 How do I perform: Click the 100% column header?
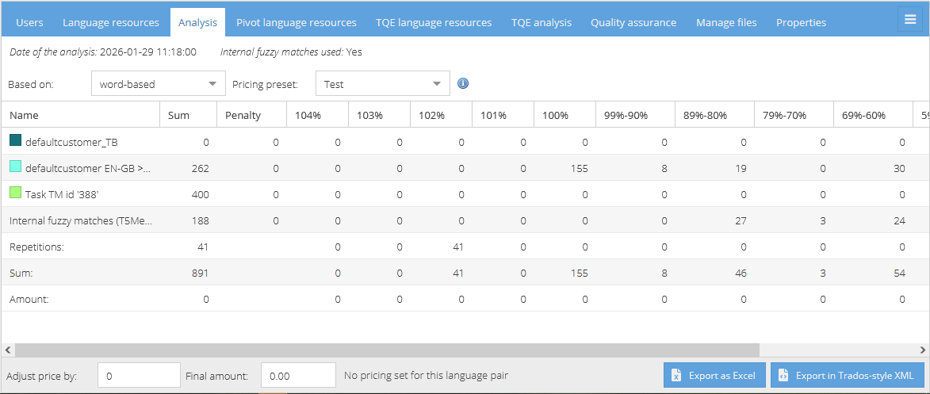click(x=565, y=114)
